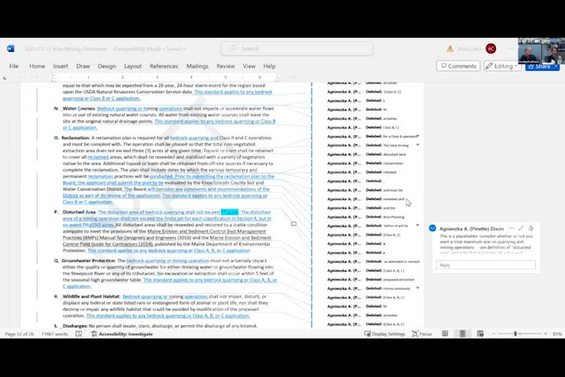Click the zoom in plus icon

[x=544, y=334]
